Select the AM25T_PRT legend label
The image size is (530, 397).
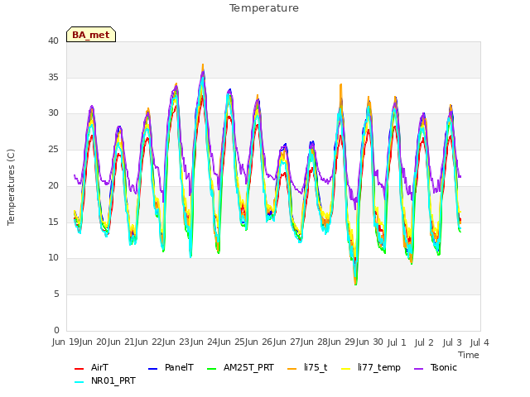click(x=248, y=367)
